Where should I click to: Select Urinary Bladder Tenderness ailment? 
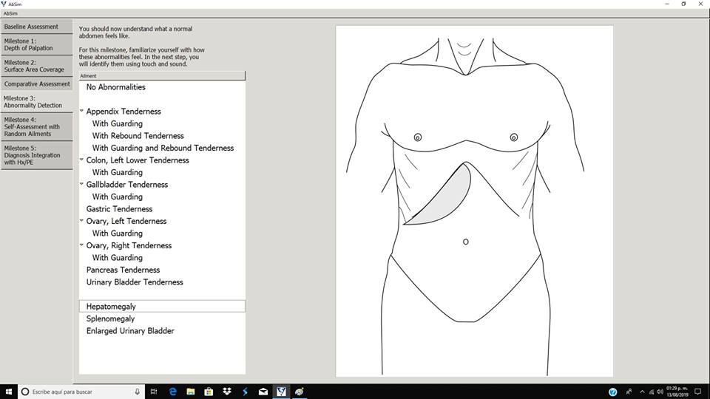pos(135,282)
